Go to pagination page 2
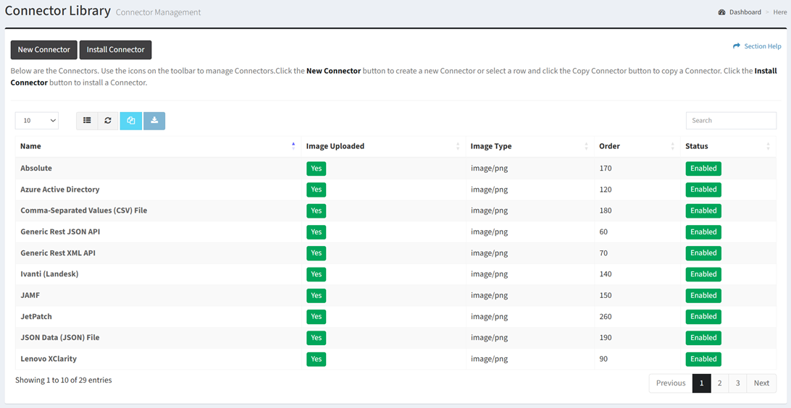791x408 pixels. 719,383
